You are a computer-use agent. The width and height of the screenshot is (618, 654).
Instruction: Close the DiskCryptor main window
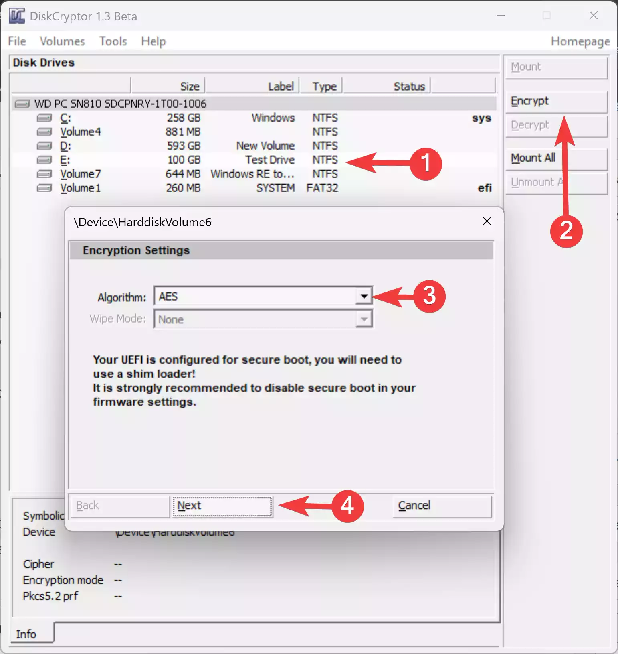[x=594, y=16]
